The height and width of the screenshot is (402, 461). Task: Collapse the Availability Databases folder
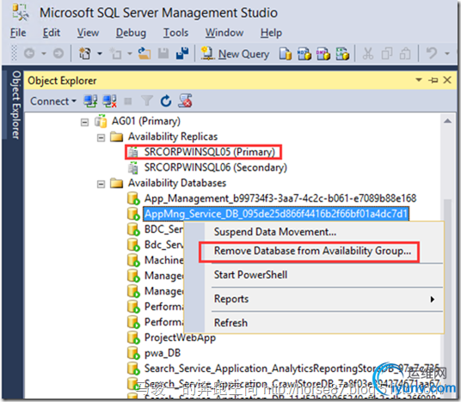pyautogui.click(x=101, y=184)
